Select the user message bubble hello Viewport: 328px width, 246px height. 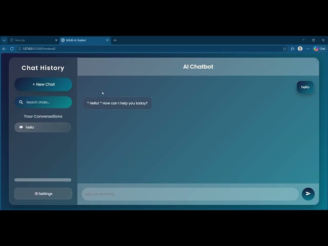click(305, 87)
